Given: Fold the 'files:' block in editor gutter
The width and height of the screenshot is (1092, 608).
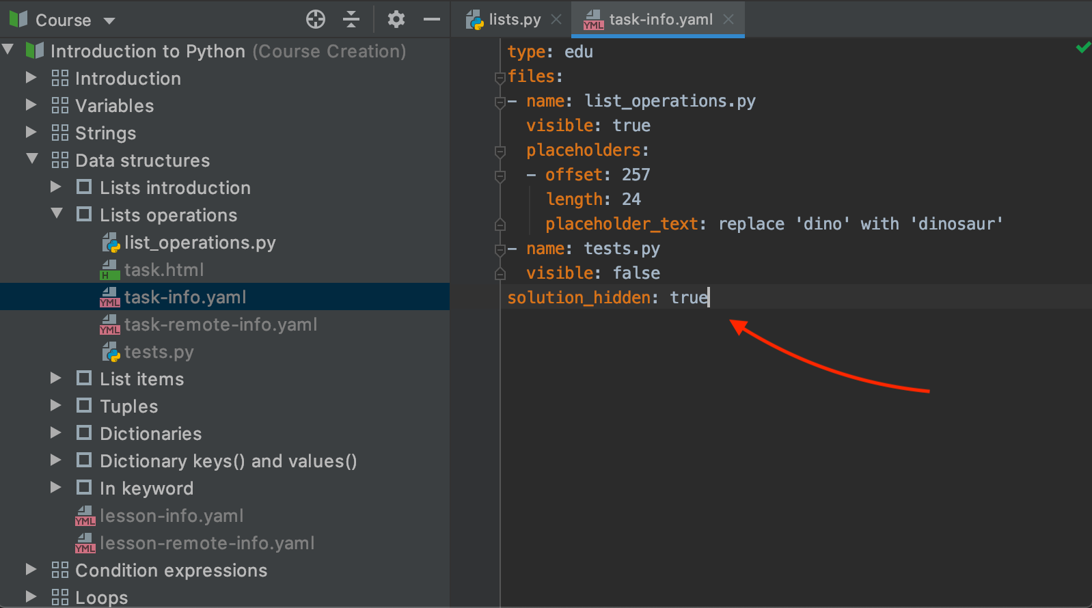Looking at the screenshot, I should click(x=500, y=77).
